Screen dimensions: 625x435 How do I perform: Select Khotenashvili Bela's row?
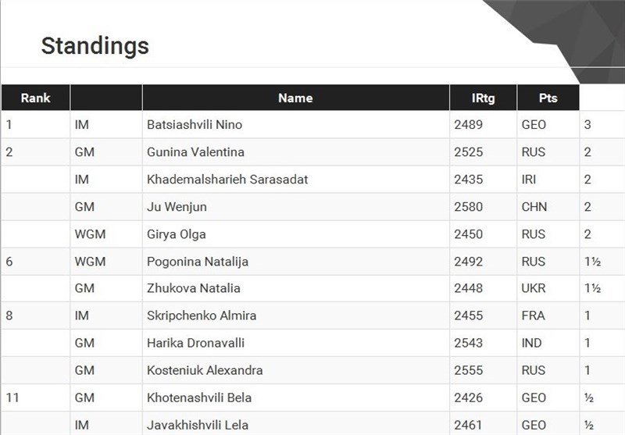click(199, 398)
